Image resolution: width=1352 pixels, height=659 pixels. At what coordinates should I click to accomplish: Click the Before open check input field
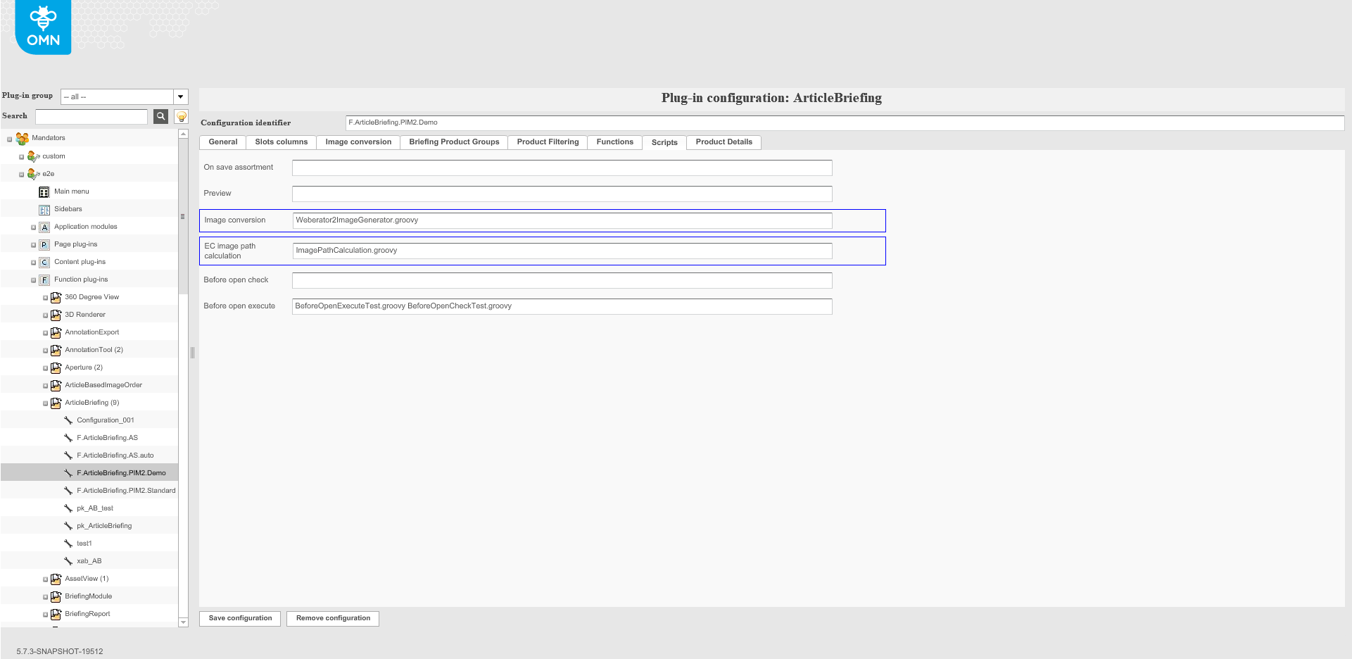(562, 280)
